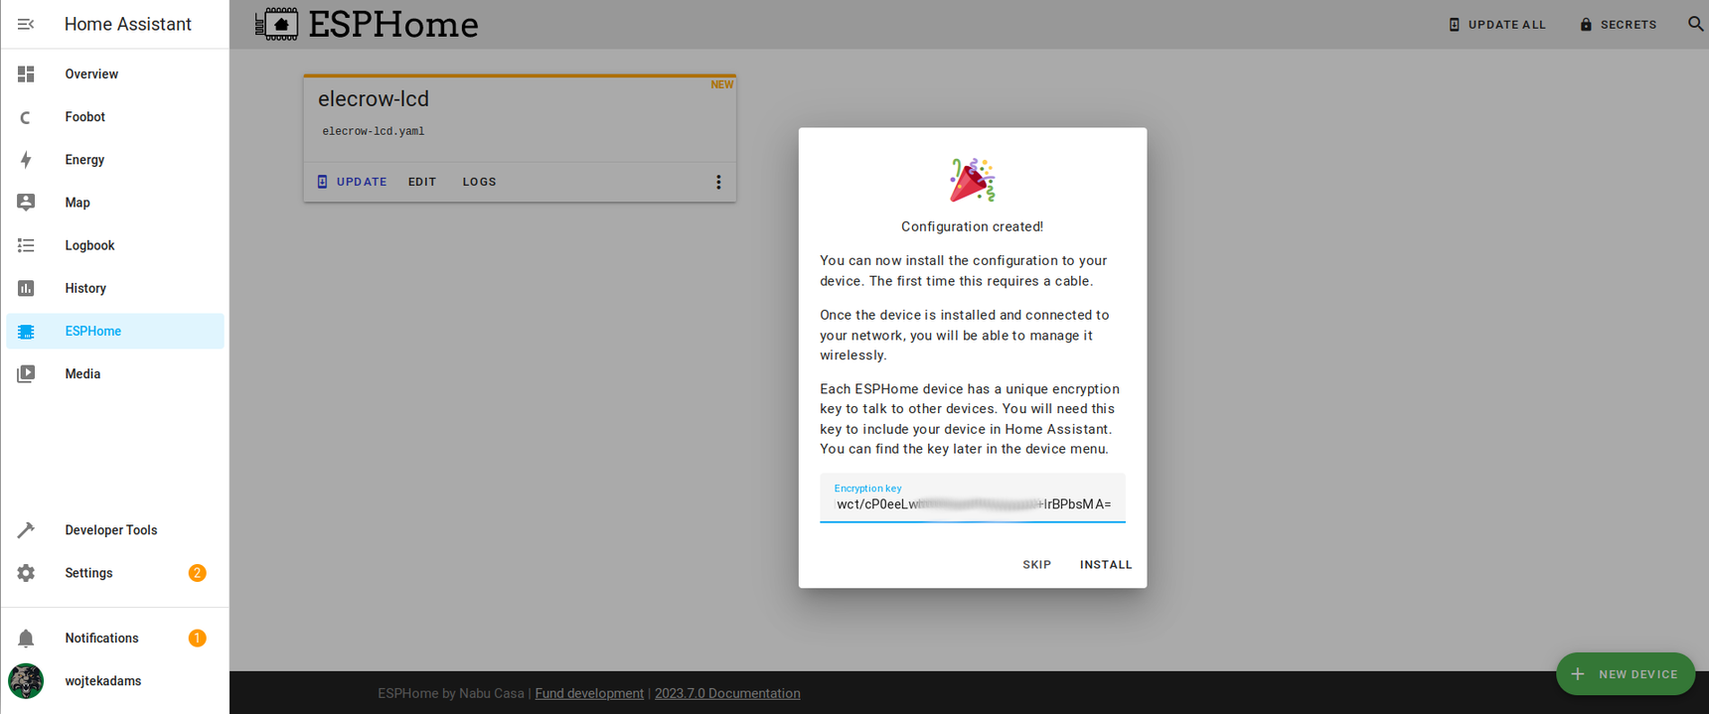1709x714 pixels.
Task: Click UPDATE ALL in header
Action: (1497, 25)
